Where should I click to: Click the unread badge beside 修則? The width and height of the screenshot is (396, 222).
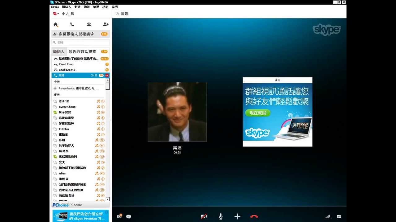[x=102, y=140]
